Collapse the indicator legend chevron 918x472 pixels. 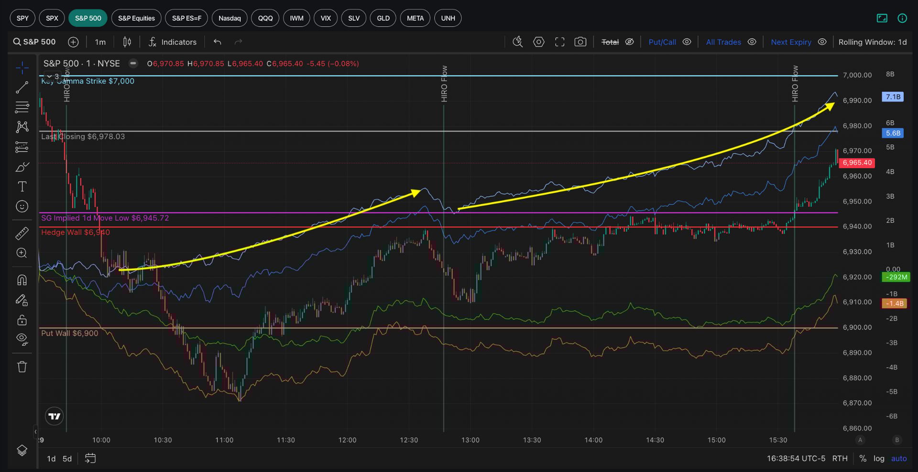click(x=49, y=76)
